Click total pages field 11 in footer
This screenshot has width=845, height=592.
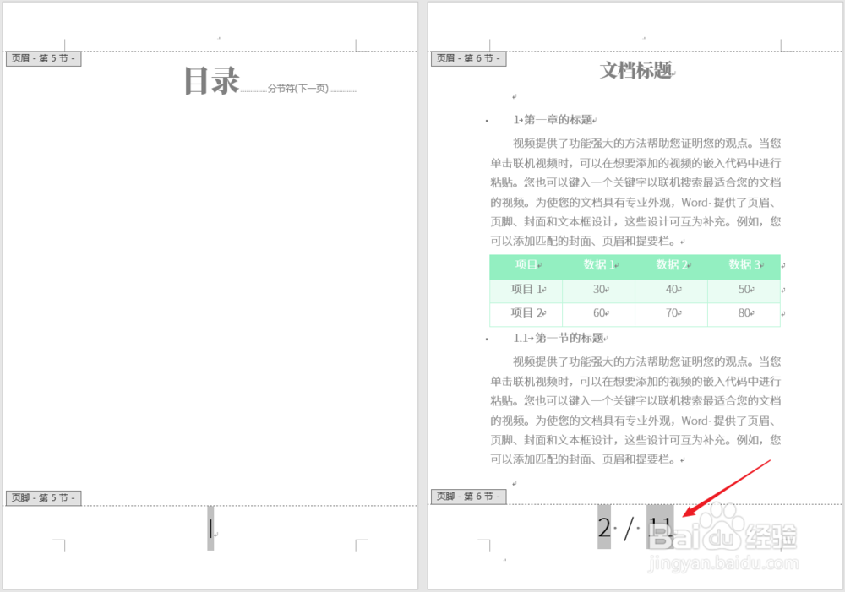660,527
